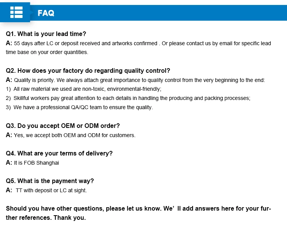Click the answer accepting OEM and ODM
The height and width of the screenshot is (229, 287).
coord(71,135)
